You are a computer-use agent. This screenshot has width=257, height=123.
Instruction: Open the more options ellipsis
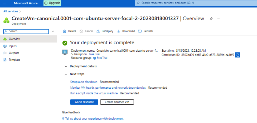(x=218, y=19)
